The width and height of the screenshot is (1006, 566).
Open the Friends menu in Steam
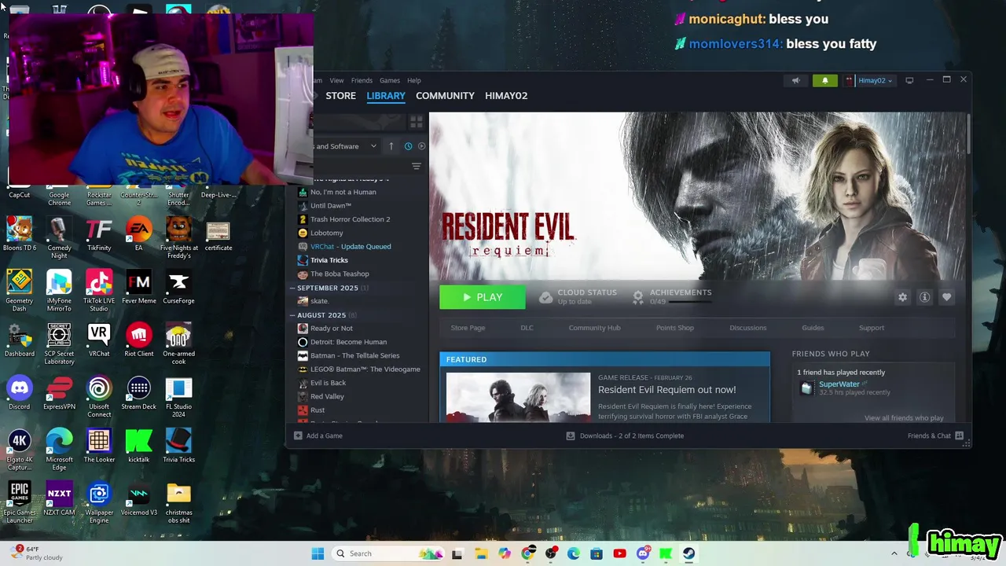(x=362, y=80)
